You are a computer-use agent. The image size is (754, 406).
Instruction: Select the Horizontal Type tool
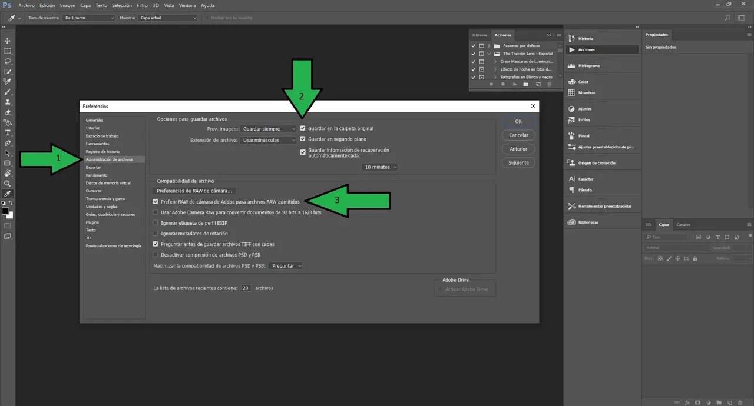click(8, 133)
